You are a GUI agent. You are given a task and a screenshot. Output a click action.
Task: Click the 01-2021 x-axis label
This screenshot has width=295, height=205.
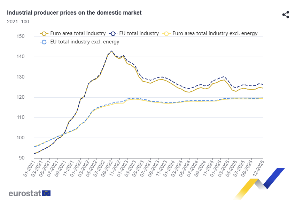click(x=29, y=168)
